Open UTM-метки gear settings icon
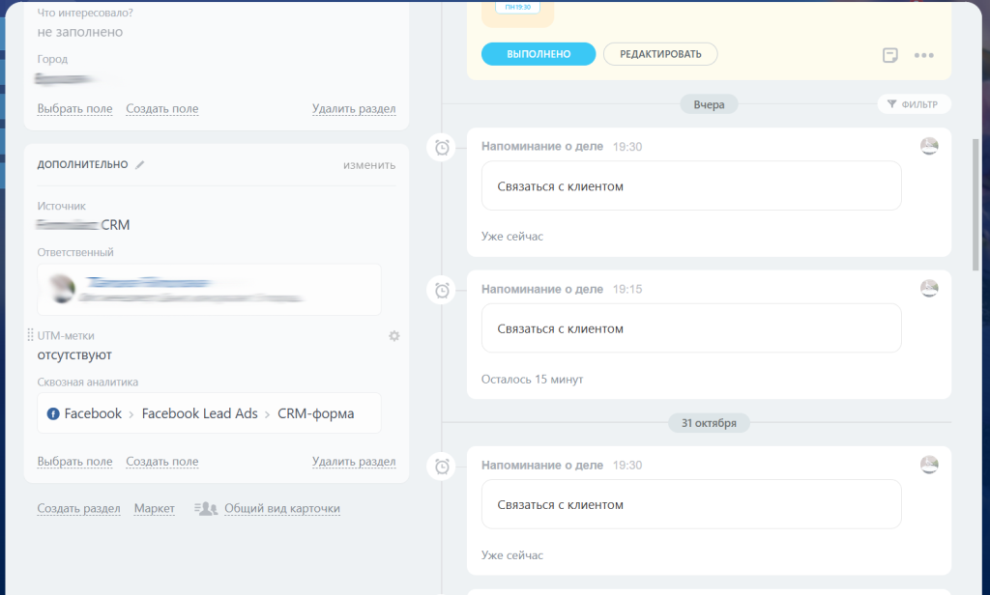The height and width of the screenshot is (595, 990). [x=393, y=336]
